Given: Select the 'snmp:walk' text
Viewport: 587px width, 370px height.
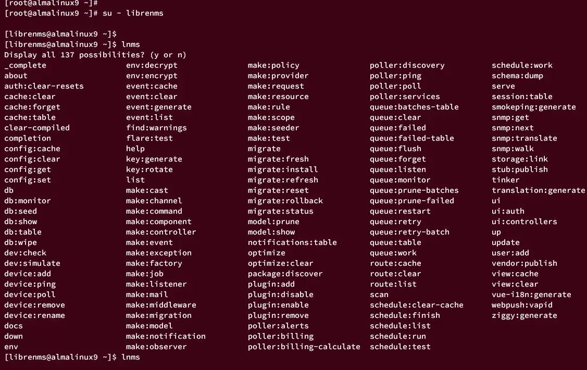Looking at the screenshot, I should pyautogui.click(x=513, y=149).
